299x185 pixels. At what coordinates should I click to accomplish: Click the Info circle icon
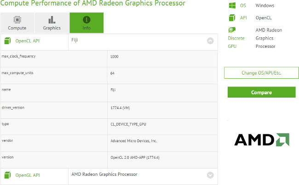[86, 20]
